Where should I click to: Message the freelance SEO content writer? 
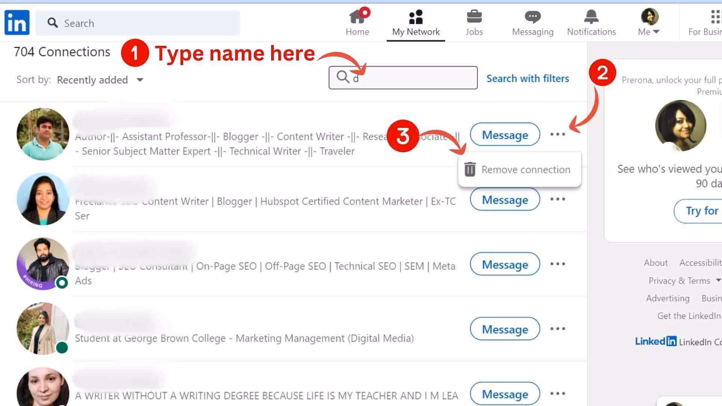click(505, 200)
